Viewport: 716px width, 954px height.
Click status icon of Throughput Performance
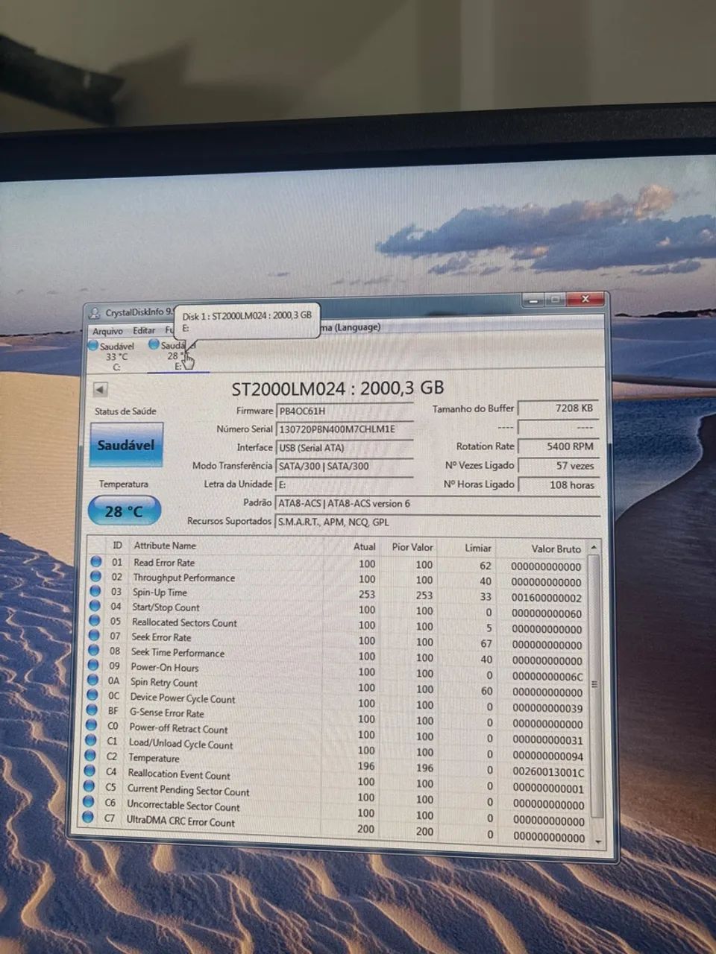[x=95, y=576]
